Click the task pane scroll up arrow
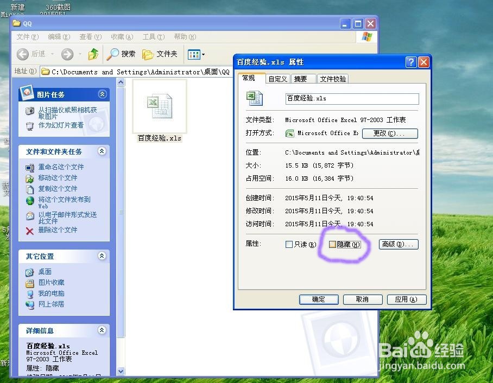493x383 pixels. [x=121, y=82]
